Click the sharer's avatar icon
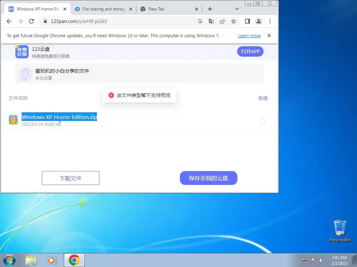The image size is (357, 267). click(x=25, y=74)
